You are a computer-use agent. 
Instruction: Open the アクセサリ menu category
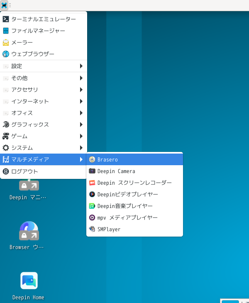click(x=44, y=90)
